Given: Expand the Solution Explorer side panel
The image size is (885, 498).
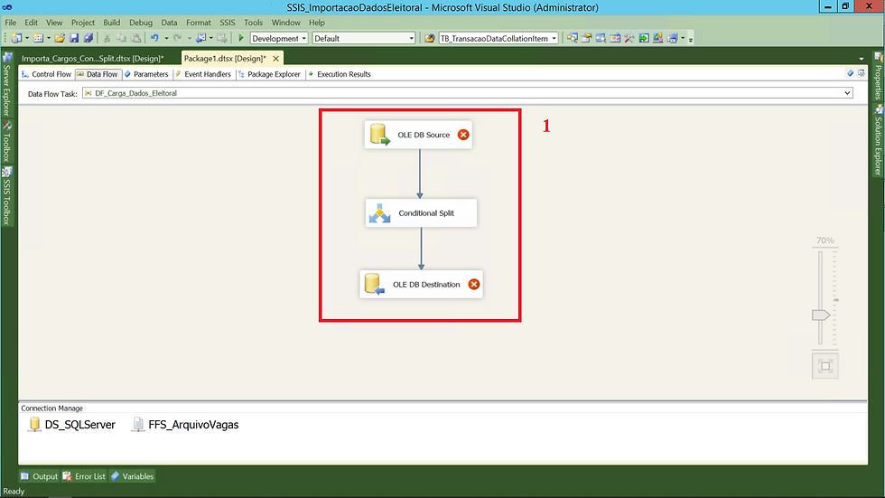Looking at the screenshot, I should pos(878,141).
